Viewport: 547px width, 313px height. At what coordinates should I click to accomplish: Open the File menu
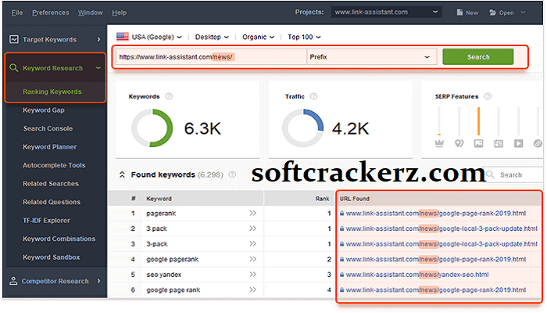click(x=16, y=13)
